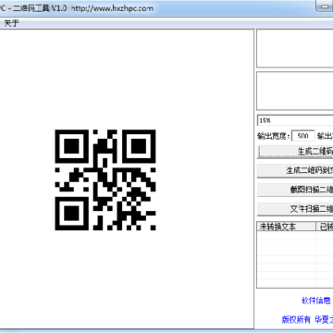Click the 生成二维码到文件 button
Image resolution: width=333 pixels, height=333 pixels.
(x=295, y=171)
